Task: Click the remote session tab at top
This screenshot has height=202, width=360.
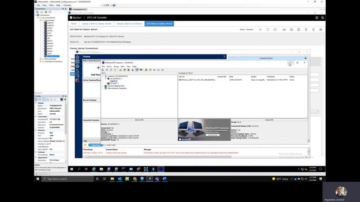Action: 78,10
